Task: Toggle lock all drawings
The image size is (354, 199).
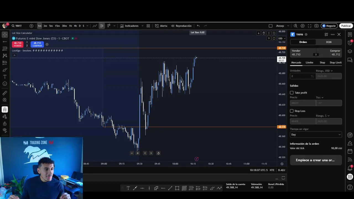Action: pos(5,124)
